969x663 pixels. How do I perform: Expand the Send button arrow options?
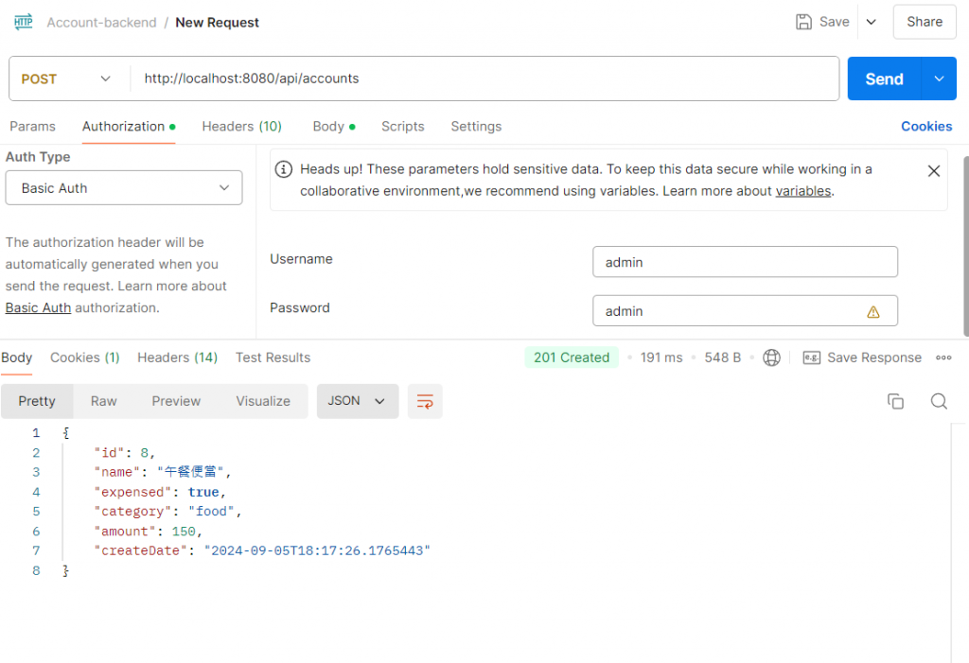pyautogui.click(x=939, y=79)
